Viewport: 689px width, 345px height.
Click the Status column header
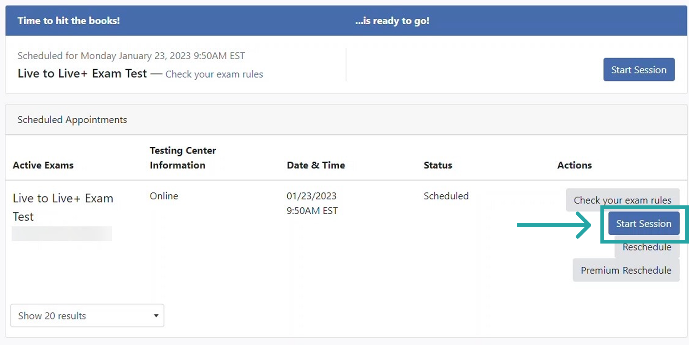click(438, 165)
